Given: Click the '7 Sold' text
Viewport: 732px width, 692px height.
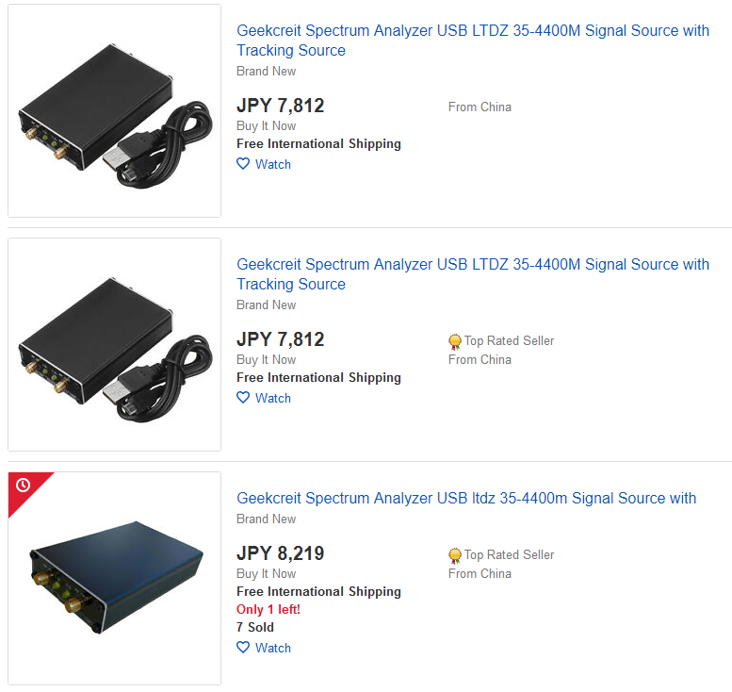Looking at the screenshot, I should pyautogui.click(x=255, y=627).
